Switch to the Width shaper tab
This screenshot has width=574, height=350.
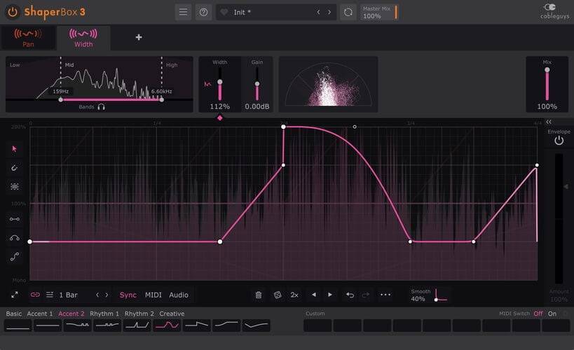coord(83,38)
